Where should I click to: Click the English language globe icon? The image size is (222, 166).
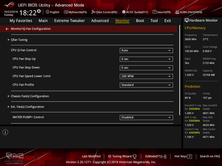pos(47,12)
